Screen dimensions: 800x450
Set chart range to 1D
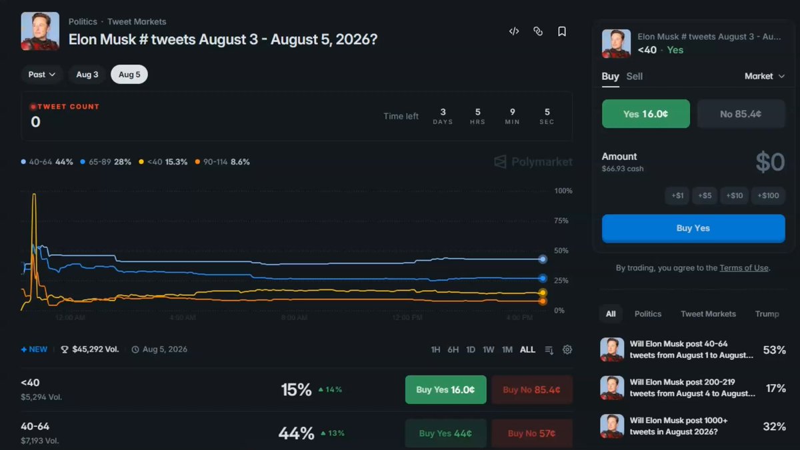[x=471, y=349]
